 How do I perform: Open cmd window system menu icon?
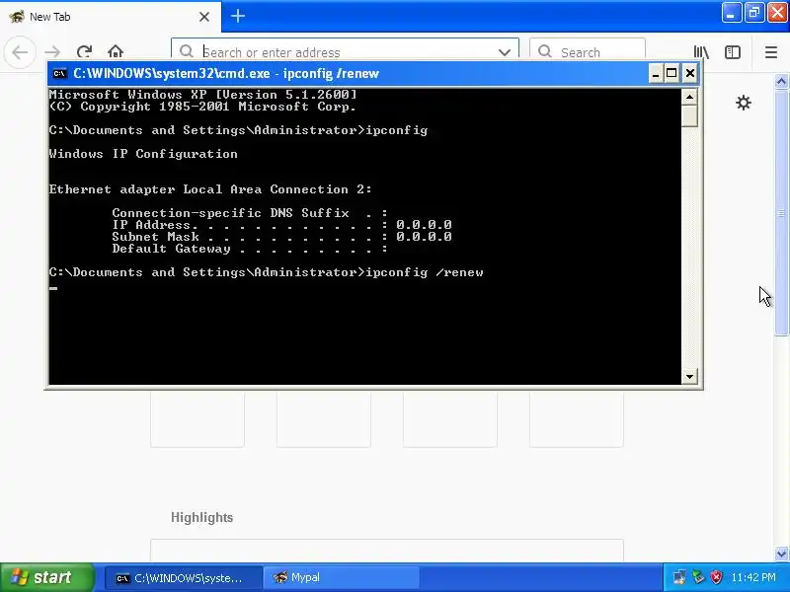(x=59, y=74)
